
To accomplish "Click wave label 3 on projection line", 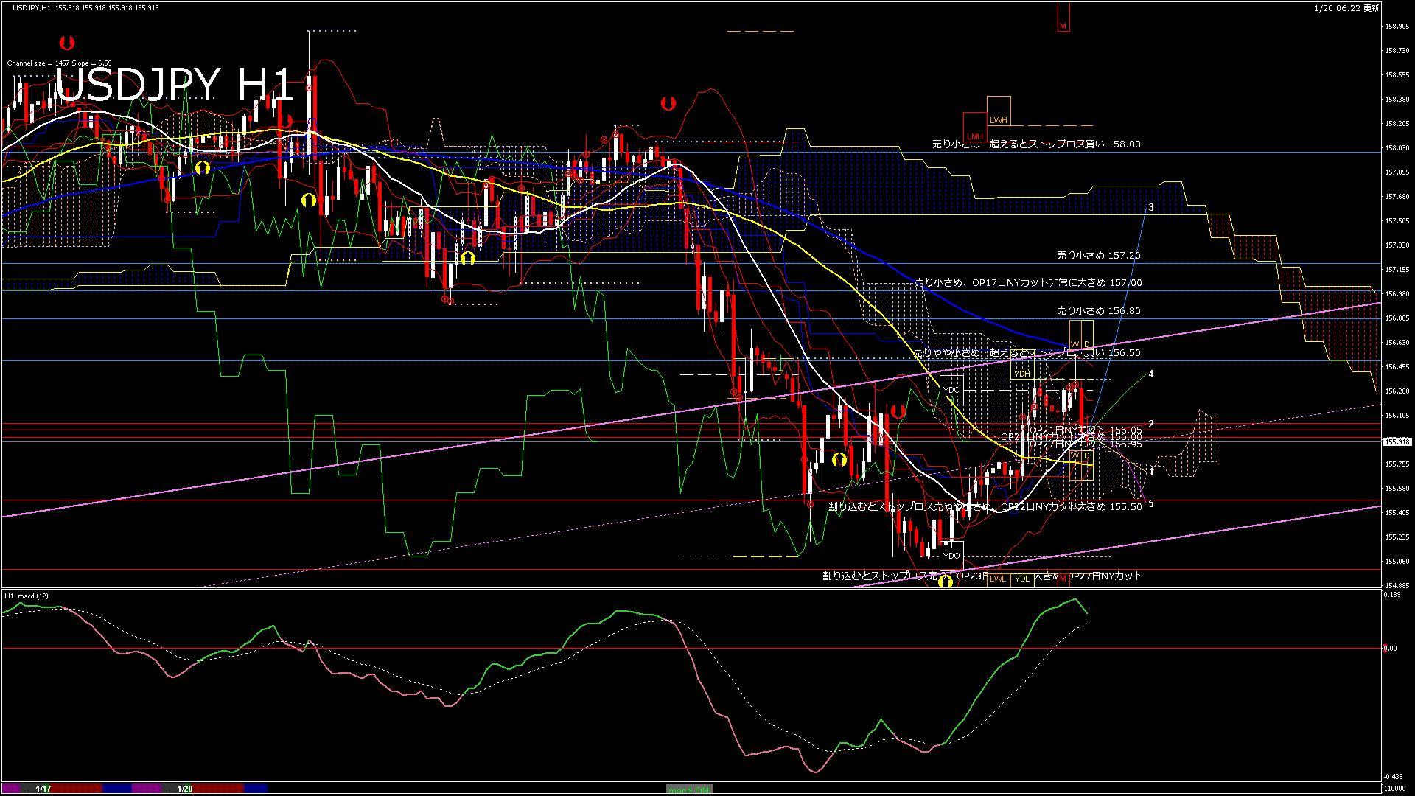I will tap(1151, 208).
